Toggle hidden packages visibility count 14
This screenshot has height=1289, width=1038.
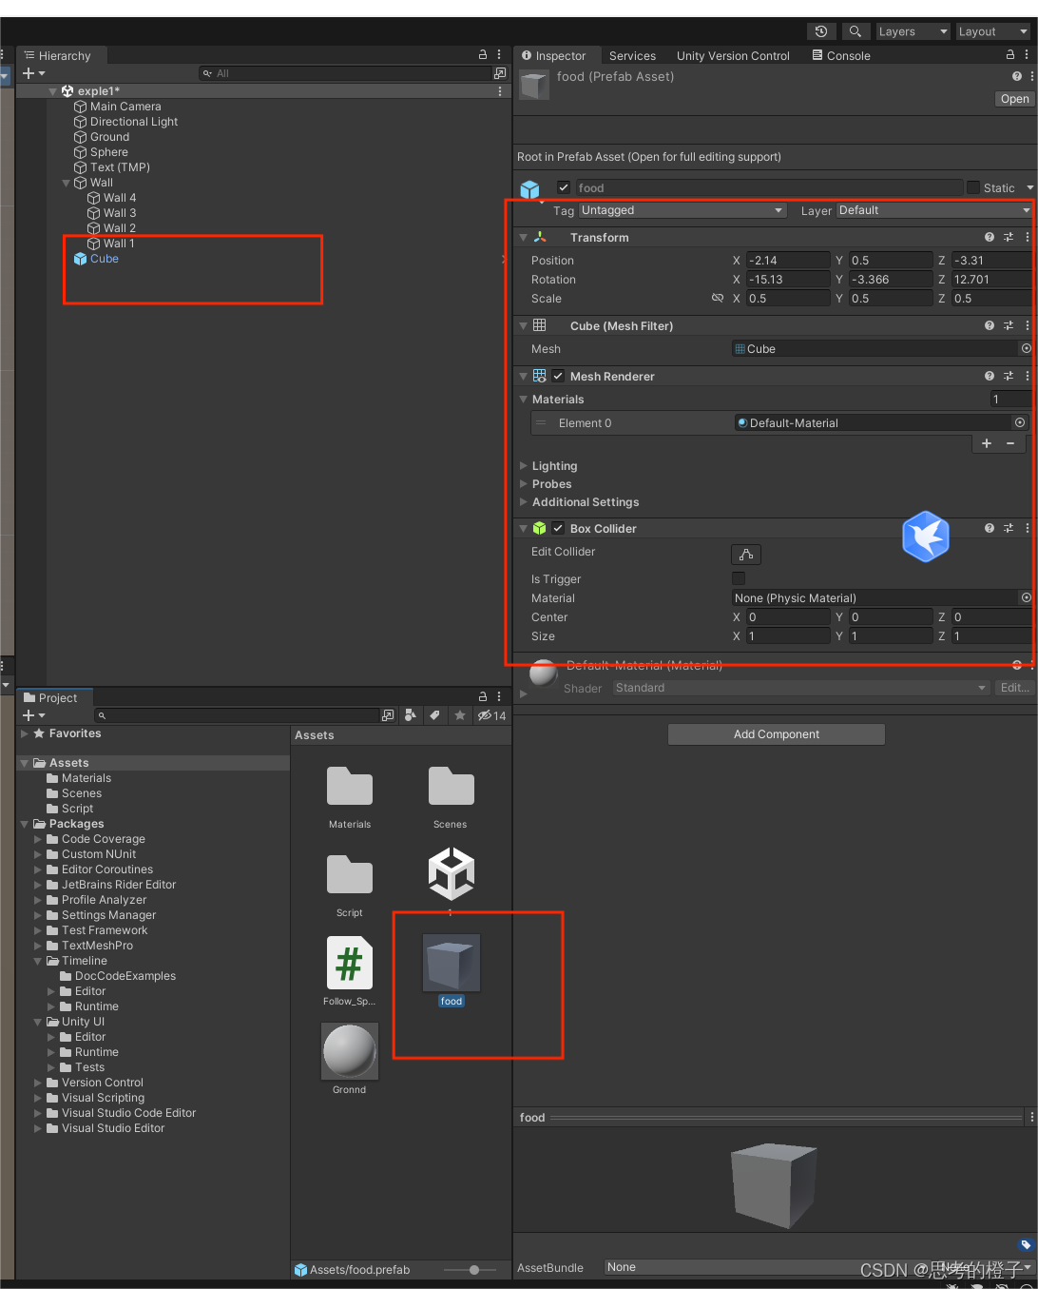pos(492,715)
